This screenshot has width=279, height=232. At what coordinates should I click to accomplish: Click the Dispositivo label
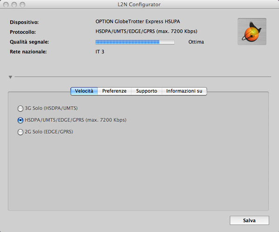click(x=24, y=22)
